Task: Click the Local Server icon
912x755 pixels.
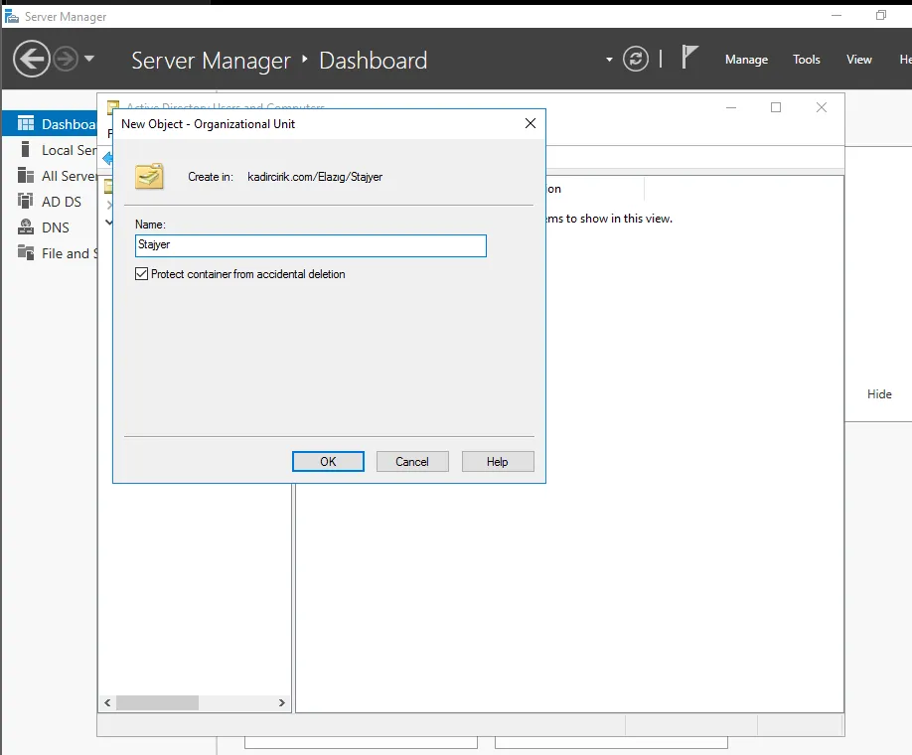Action: click(25, 149)
